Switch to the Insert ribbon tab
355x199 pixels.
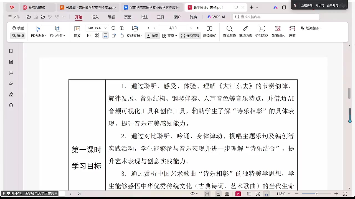coord(95,17)
